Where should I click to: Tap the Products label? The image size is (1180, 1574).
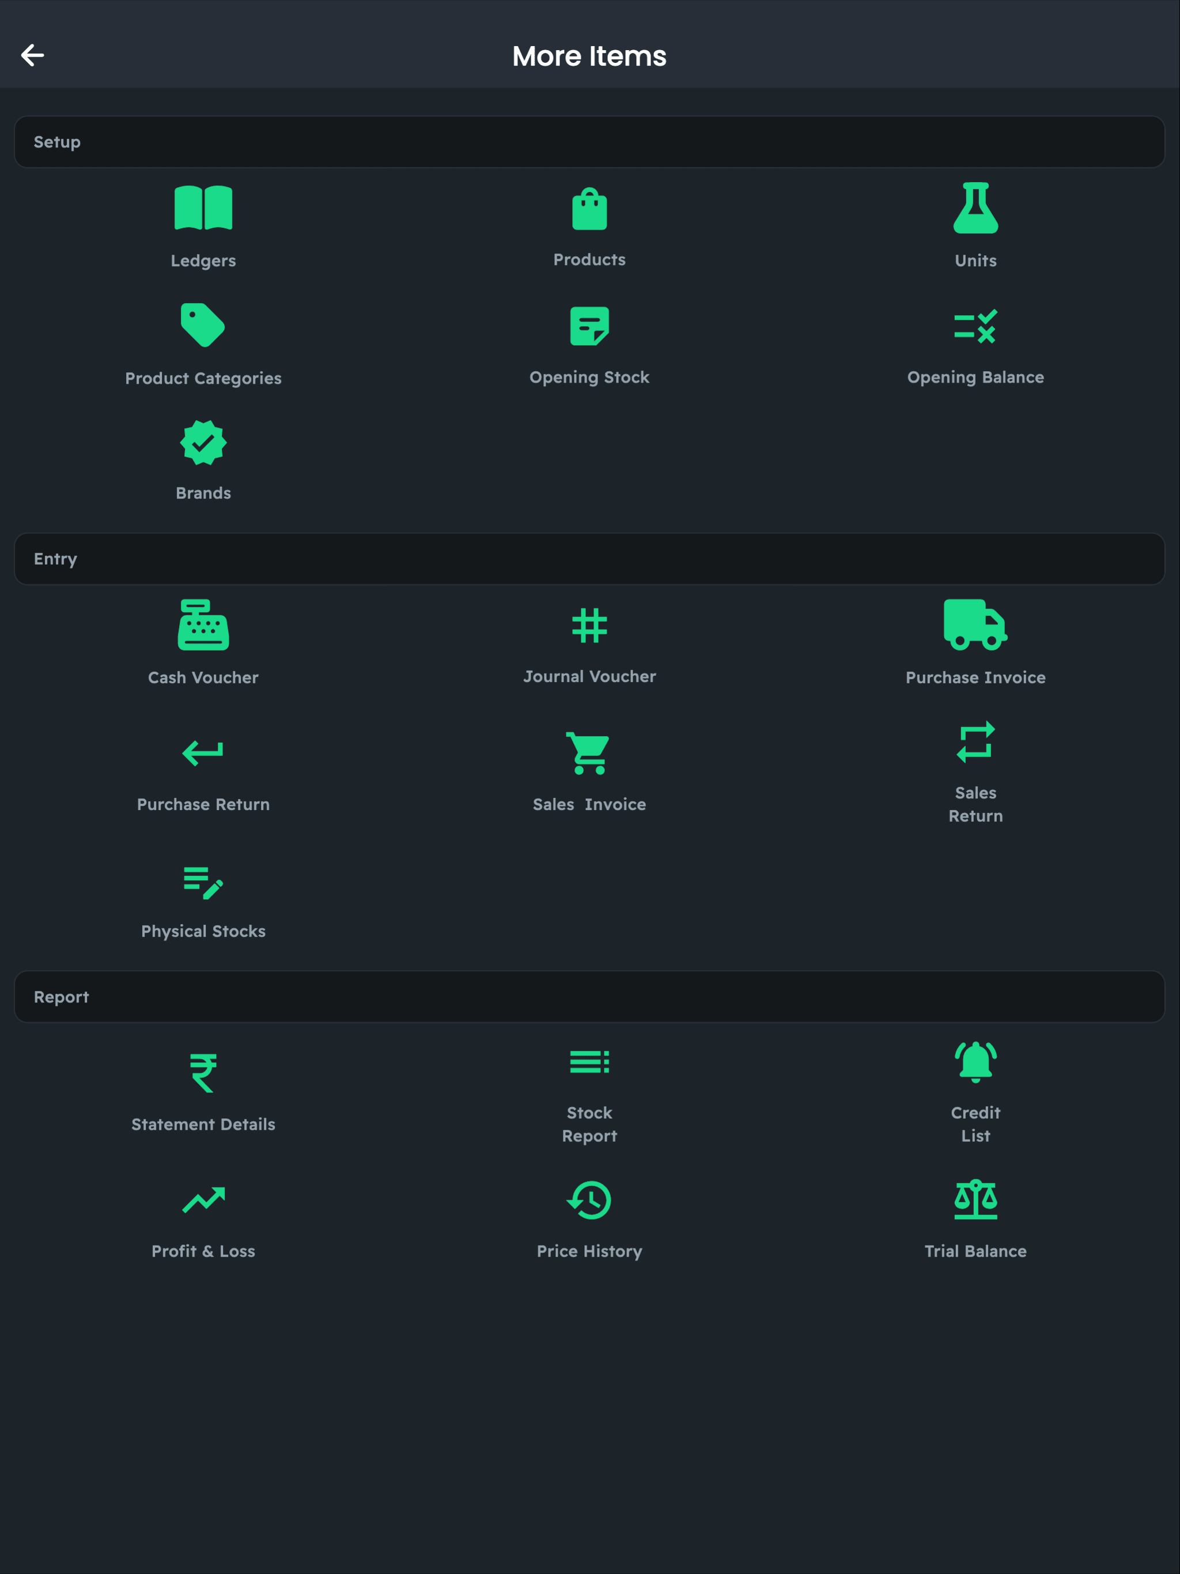(x=589, y=260)
